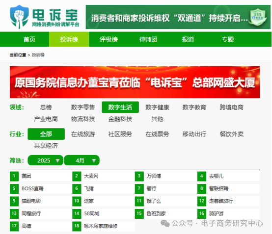Screen dimensions: 272x234
Task: Click the WeChat 公众号 watermark icon
Action: point(165,223)
